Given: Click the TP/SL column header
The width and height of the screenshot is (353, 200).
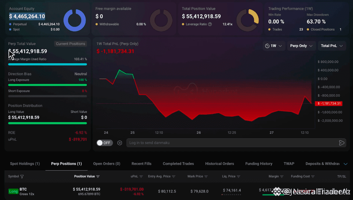Looking at the screenshot, I should (342, 177).
